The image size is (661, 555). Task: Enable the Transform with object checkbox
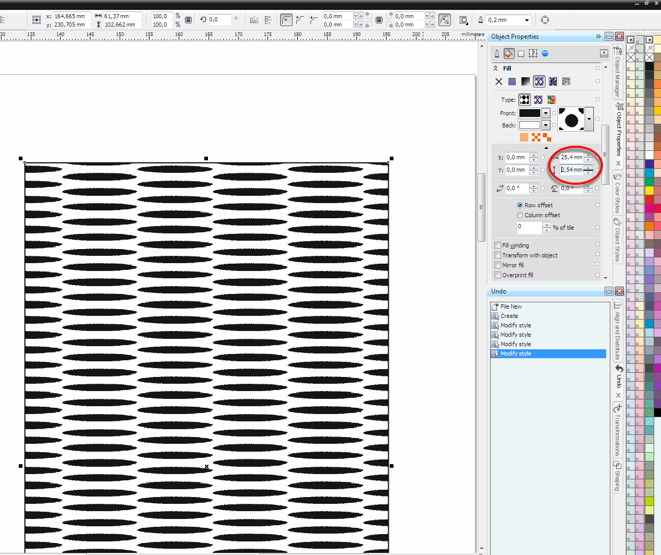[497, 255]
